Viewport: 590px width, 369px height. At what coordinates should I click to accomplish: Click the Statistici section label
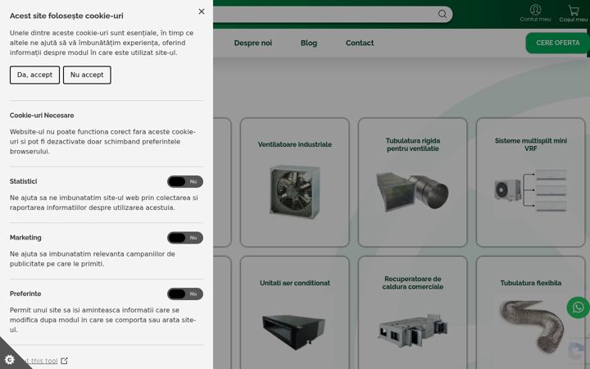23,181
